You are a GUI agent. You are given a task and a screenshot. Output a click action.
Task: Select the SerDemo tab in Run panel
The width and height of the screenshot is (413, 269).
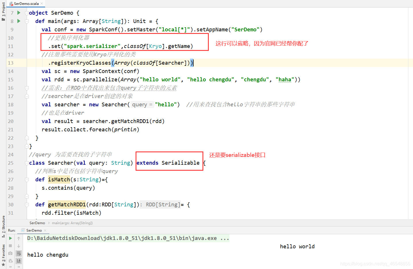(x=34, y=230)
